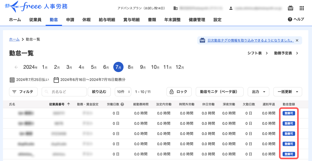The height and width of the screenshot is (161, 312).
Task: Click the ロック button
Action: pyautogui.click(x=179, y=92)
